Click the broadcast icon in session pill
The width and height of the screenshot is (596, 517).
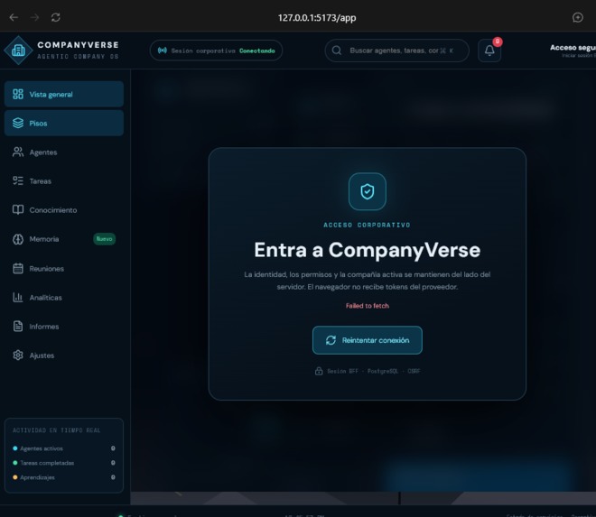163,51
